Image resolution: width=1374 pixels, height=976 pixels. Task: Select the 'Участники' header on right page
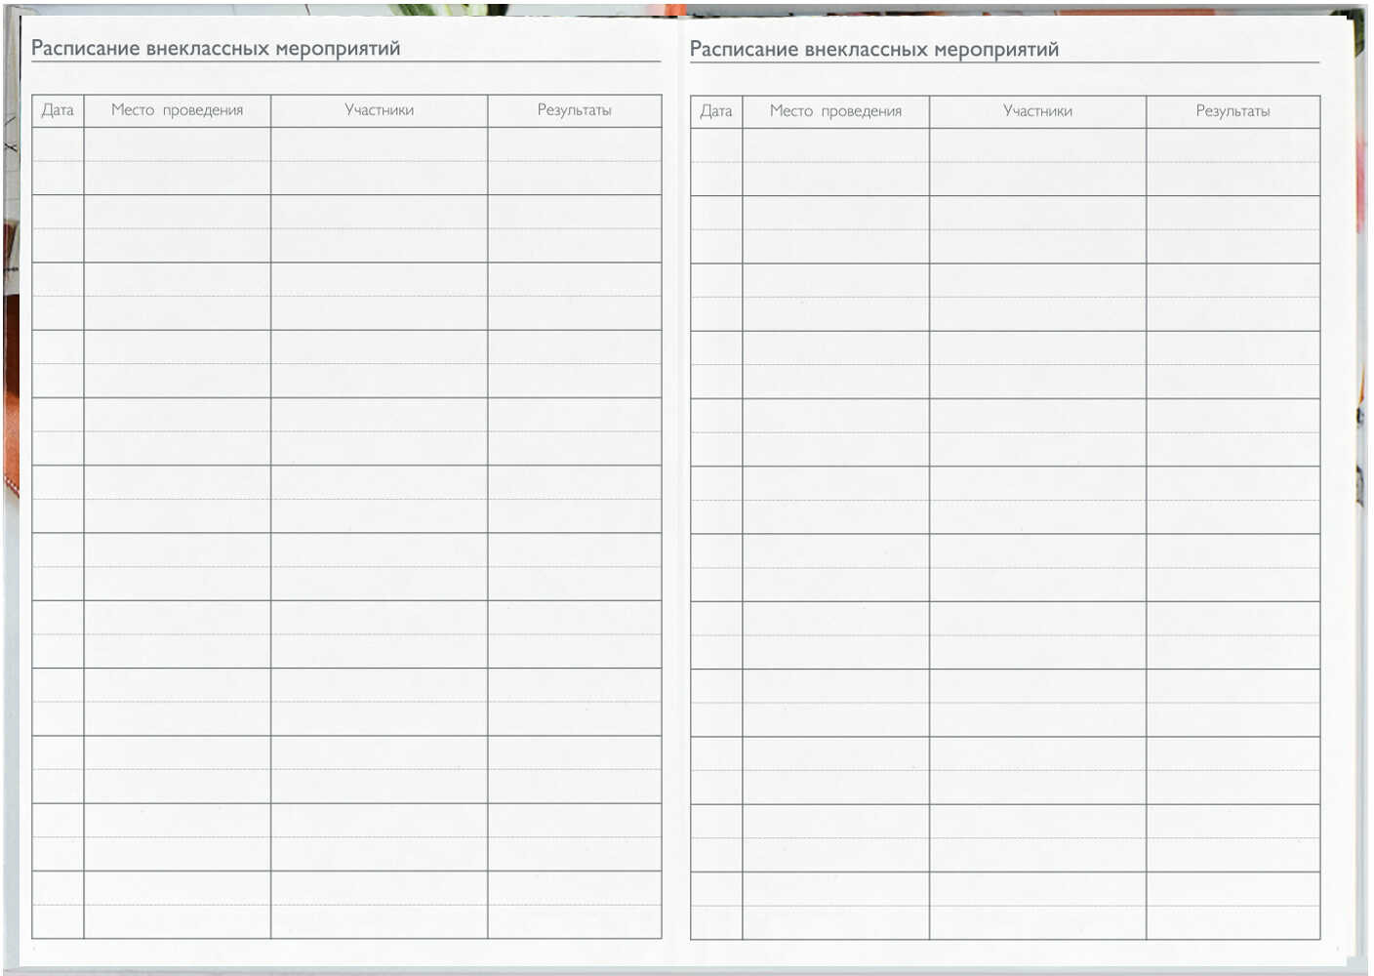(x=1037, y=111)
